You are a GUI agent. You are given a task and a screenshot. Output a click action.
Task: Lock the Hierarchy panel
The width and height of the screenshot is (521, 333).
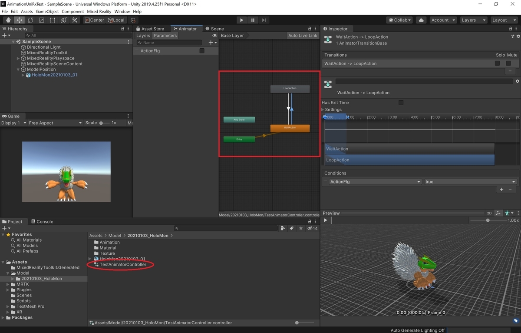coord(122,29)
